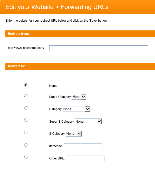This screenshot has width=155, height=169.
Task: Select the Super Category radio option
Action: coord(26,96)
